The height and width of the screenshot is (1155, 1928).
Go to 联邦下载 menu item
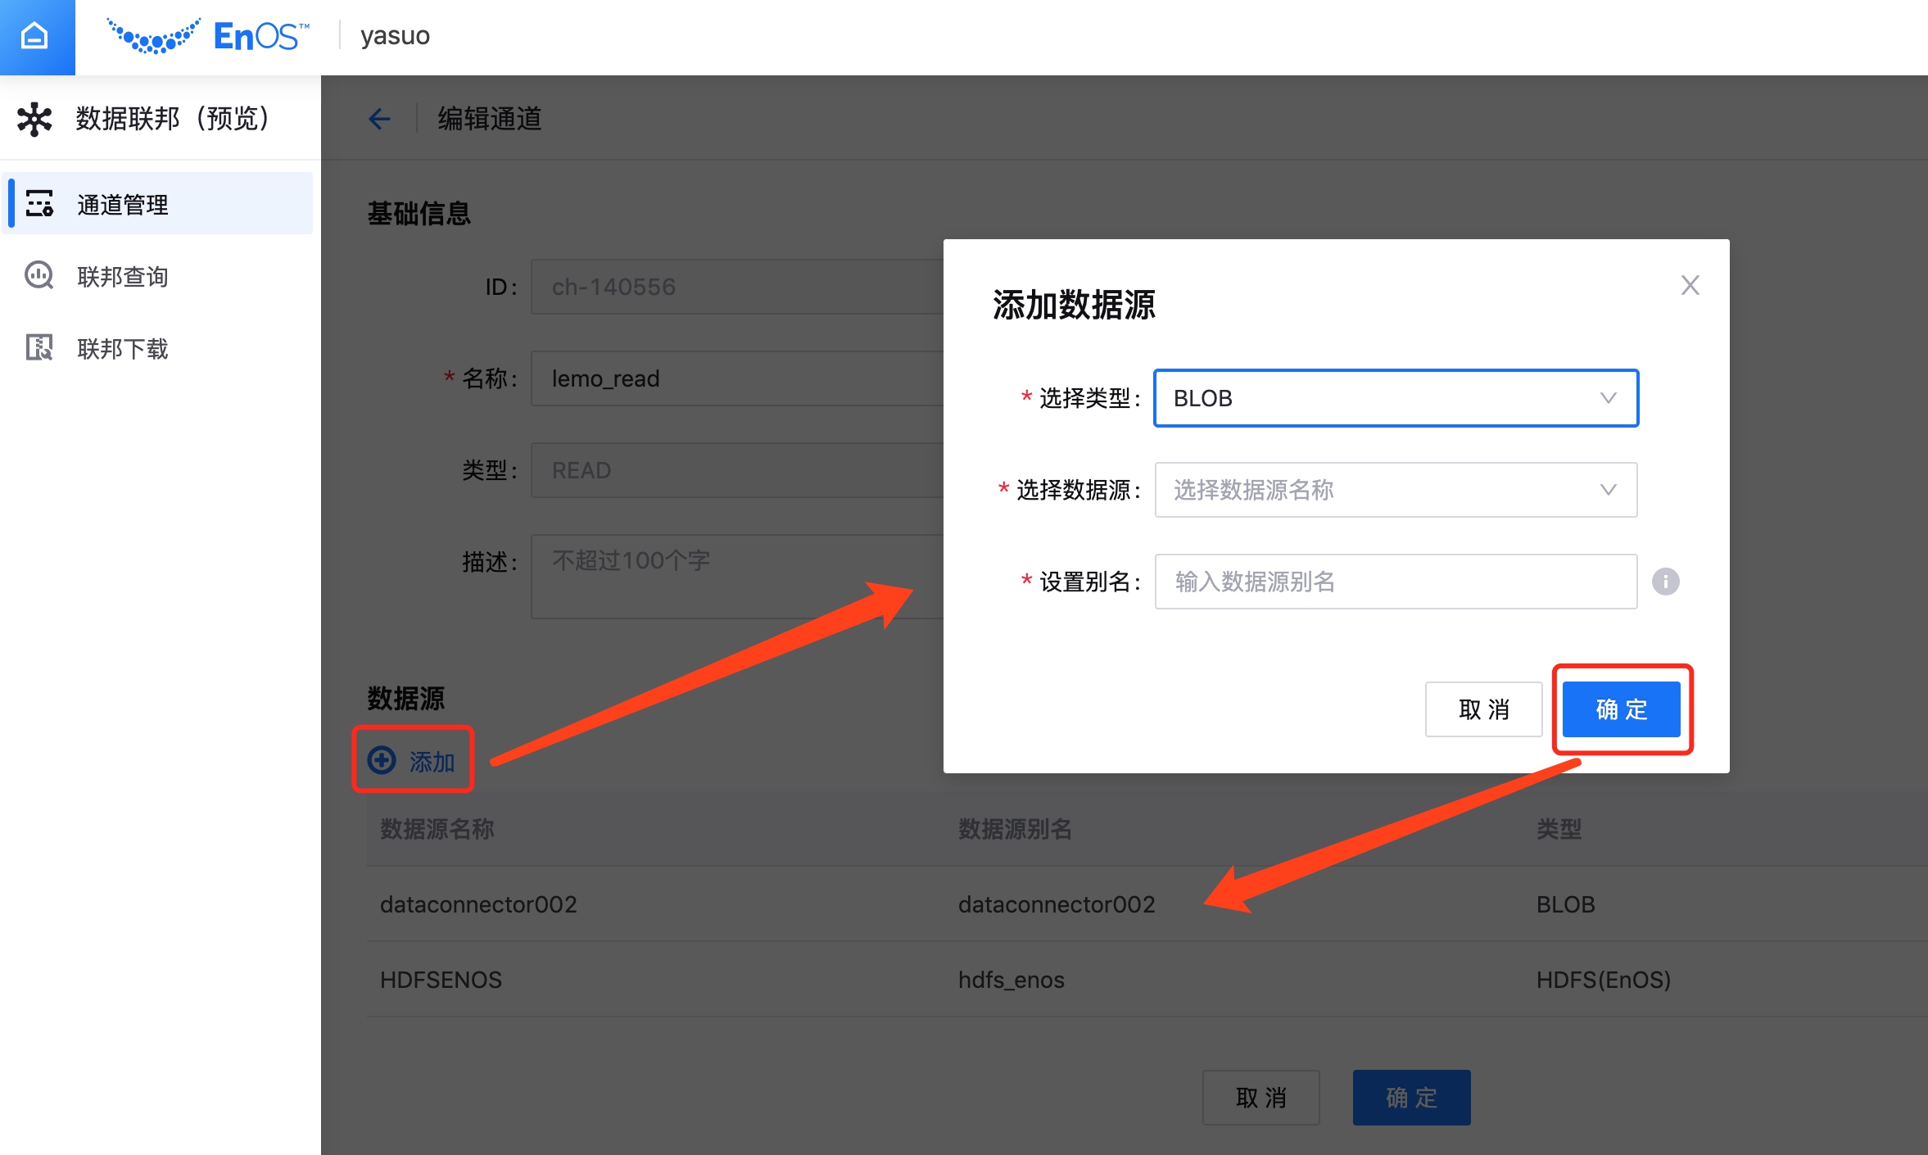point(123,349)
